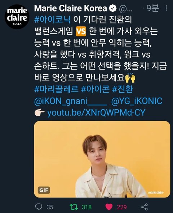The width and height of the screenshot is (173, 213).
Task: Open the #마리끌레르 hashtag
Action: (x=56, y=89)
